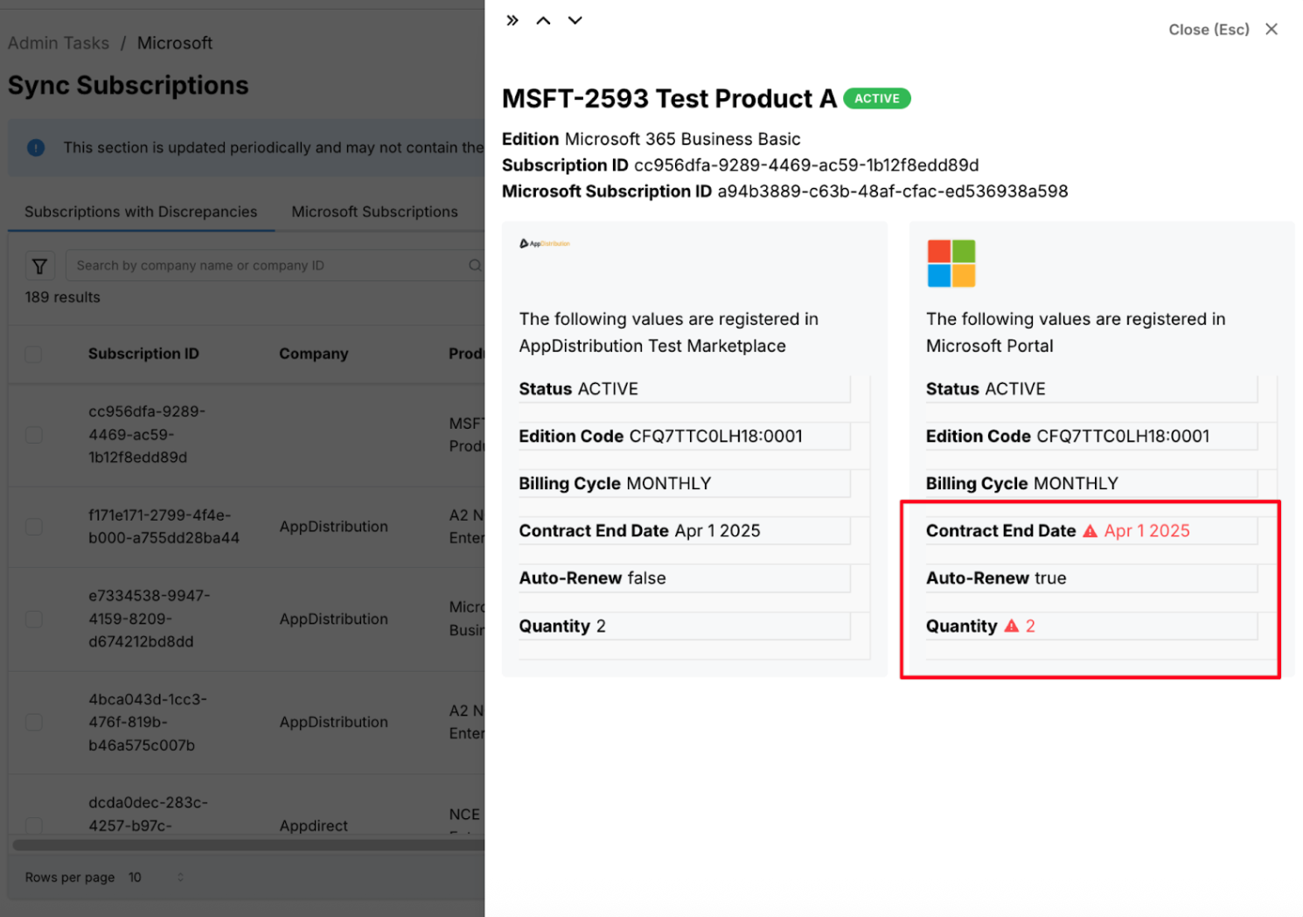Click the Subscription ID column header
The height and width of the screenshot is (917, 1303).
click(x=143, y=353)
